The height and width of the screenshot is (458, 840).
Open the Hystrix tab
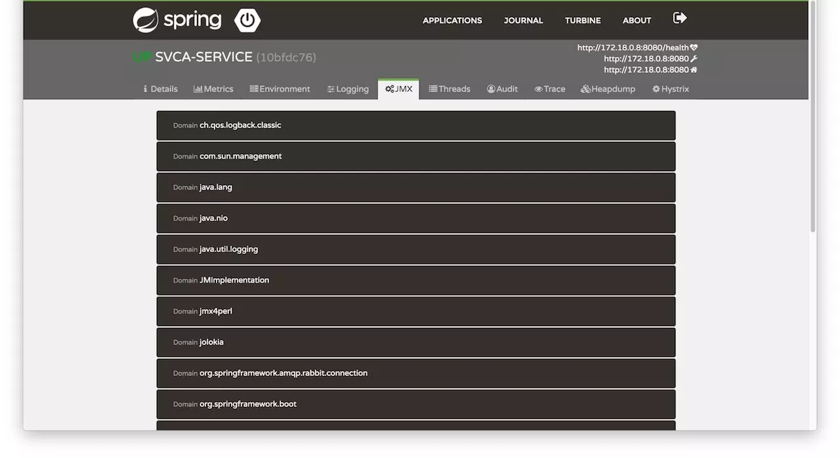pyautogui.click(x=670, y=89)
